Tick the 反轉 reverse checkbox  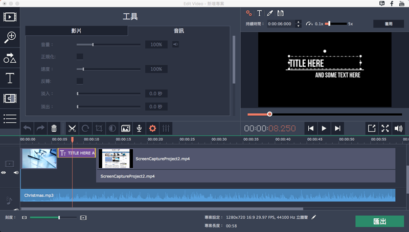[x=80, y=81]
